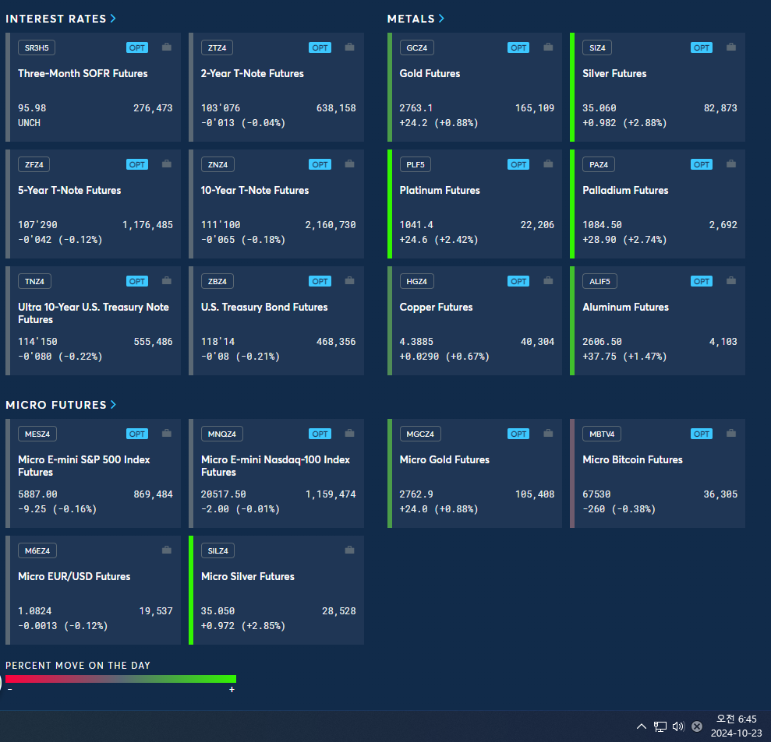Viewport: 771px width, 742px height.
Task: Click the OPT badge on ZNZ4 card
Action: 320,164
